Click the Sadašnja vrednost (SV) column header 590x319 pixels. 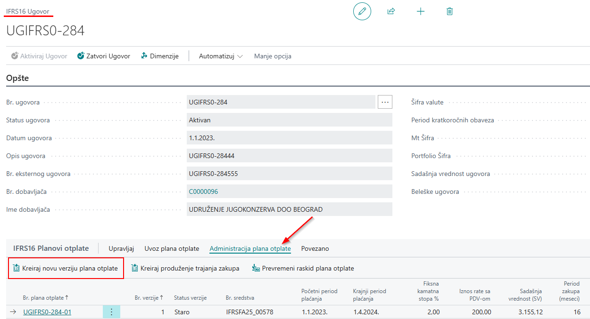pyautogui.click(x=525, y=295)
